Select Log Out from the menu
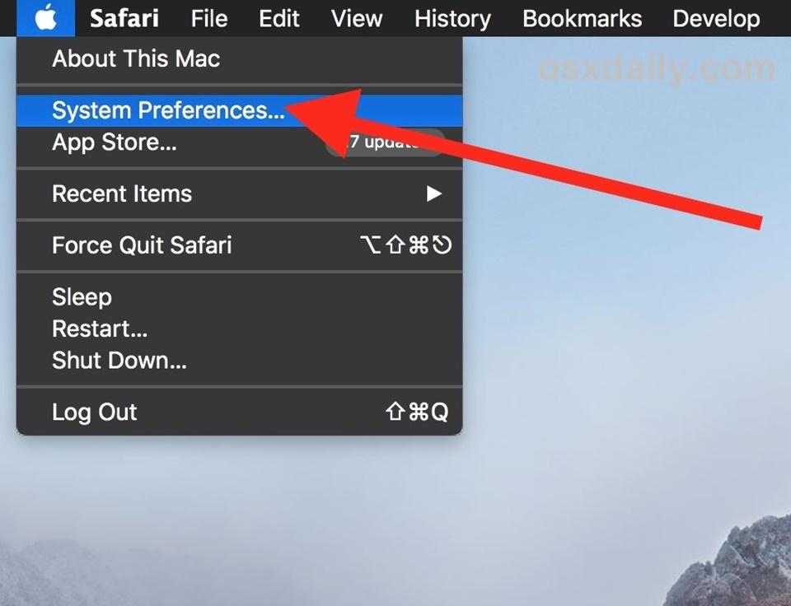The width and height of the screenshot is (791, 606). [95, 412]
